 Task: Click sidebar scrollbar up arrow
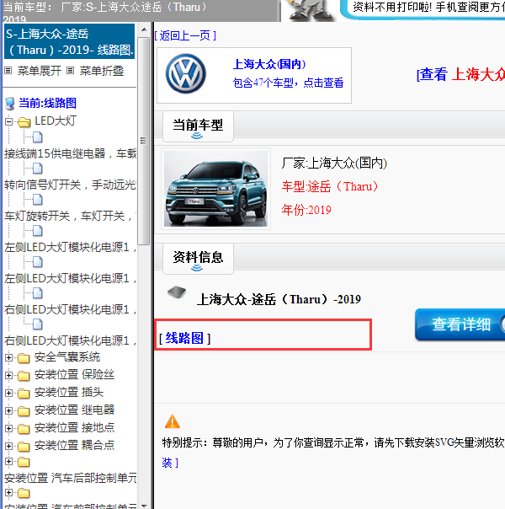pyautogui.click(x=144, y=29)
